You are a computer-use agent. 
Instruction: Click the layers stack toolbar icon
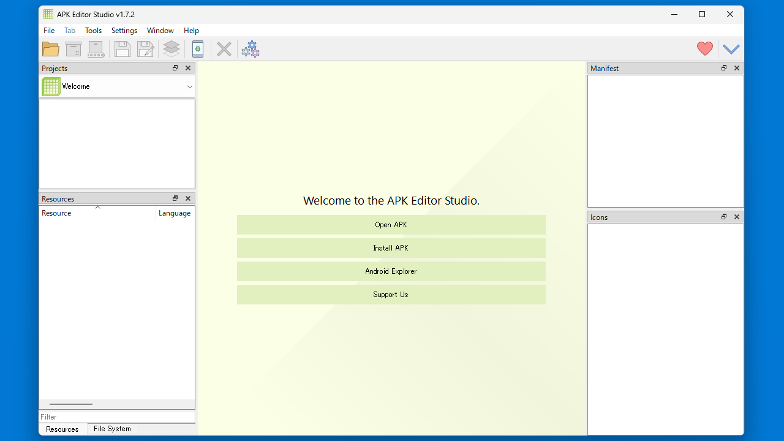(x=171, y=49)
